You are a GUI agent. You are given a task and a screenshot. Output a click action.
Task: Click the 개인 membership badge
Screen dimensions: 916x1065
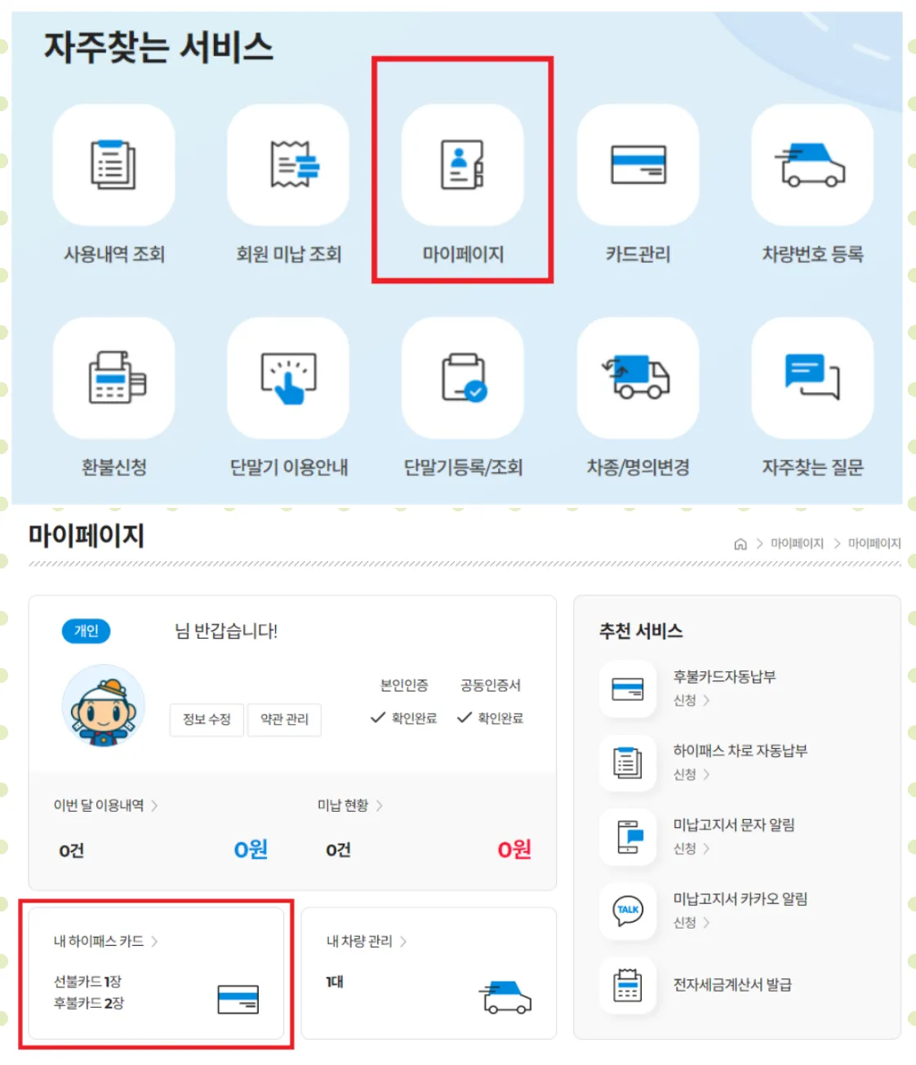[86, 631]
